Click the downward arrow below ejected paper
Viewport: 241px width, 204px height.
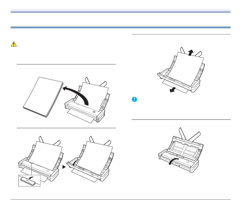173,90
